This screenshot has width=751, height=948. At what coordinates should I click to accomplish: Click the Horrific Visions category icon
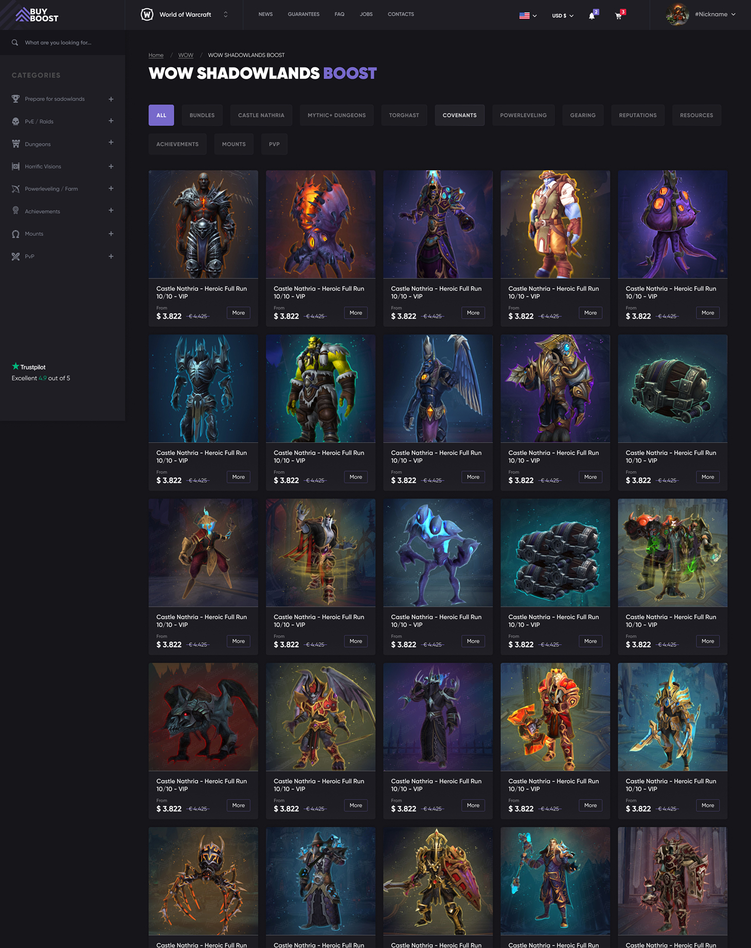(15, 167)
